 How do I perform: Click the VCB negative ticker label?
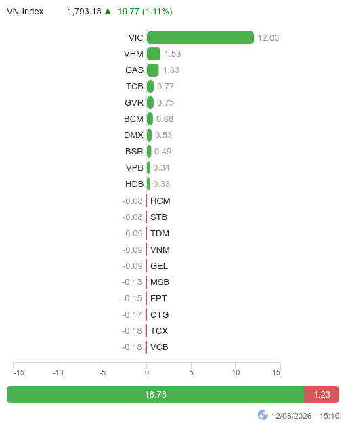click(159, 347)
